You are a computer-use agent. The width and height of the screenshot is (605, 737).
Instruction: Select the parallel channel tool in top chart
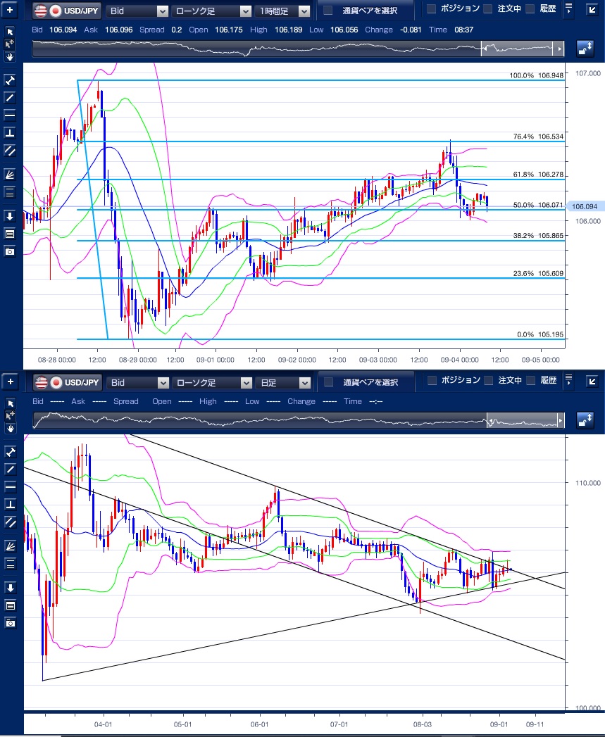pyautogui.click(x=10, y=150)
